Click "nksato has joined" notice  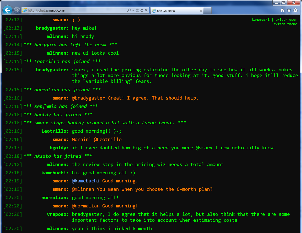tap(58, 156)
